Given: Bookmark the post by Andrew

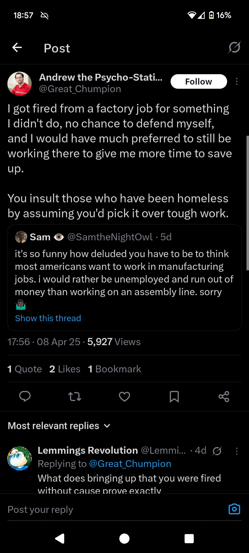Looking at the screenshot, I should [174, 397].
